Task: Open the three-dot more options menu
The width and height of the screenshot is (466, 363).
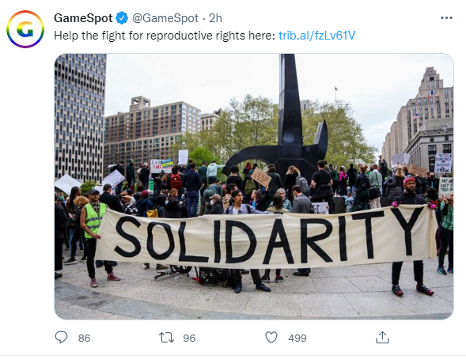Action: pos(446,18)
